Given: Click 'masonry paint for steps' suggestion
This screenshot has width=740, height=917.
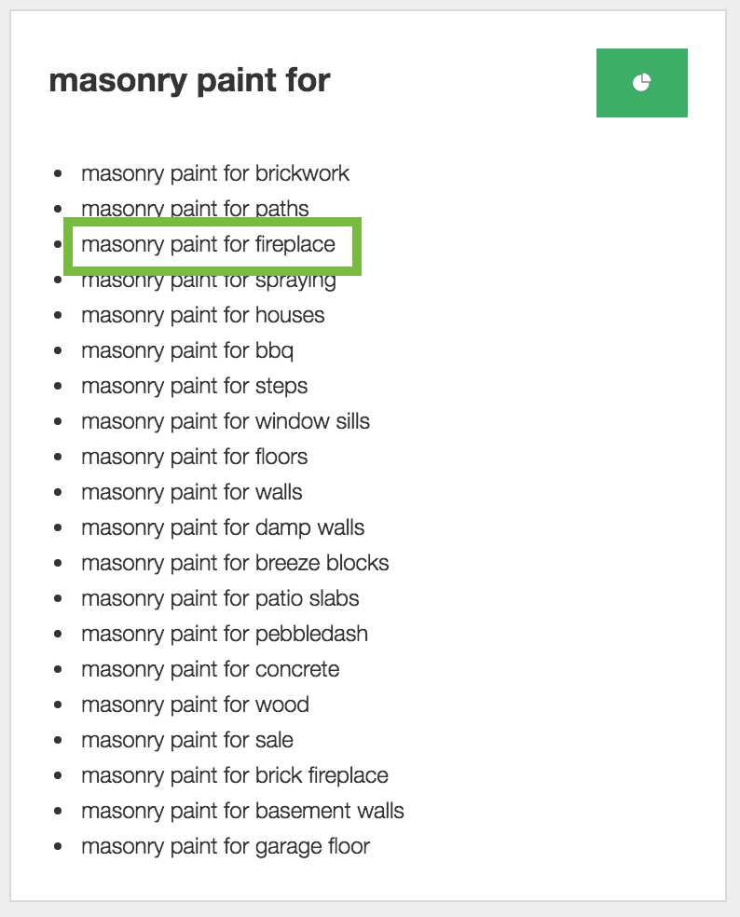Looking at the screenshot, I should tap(194, 386).
